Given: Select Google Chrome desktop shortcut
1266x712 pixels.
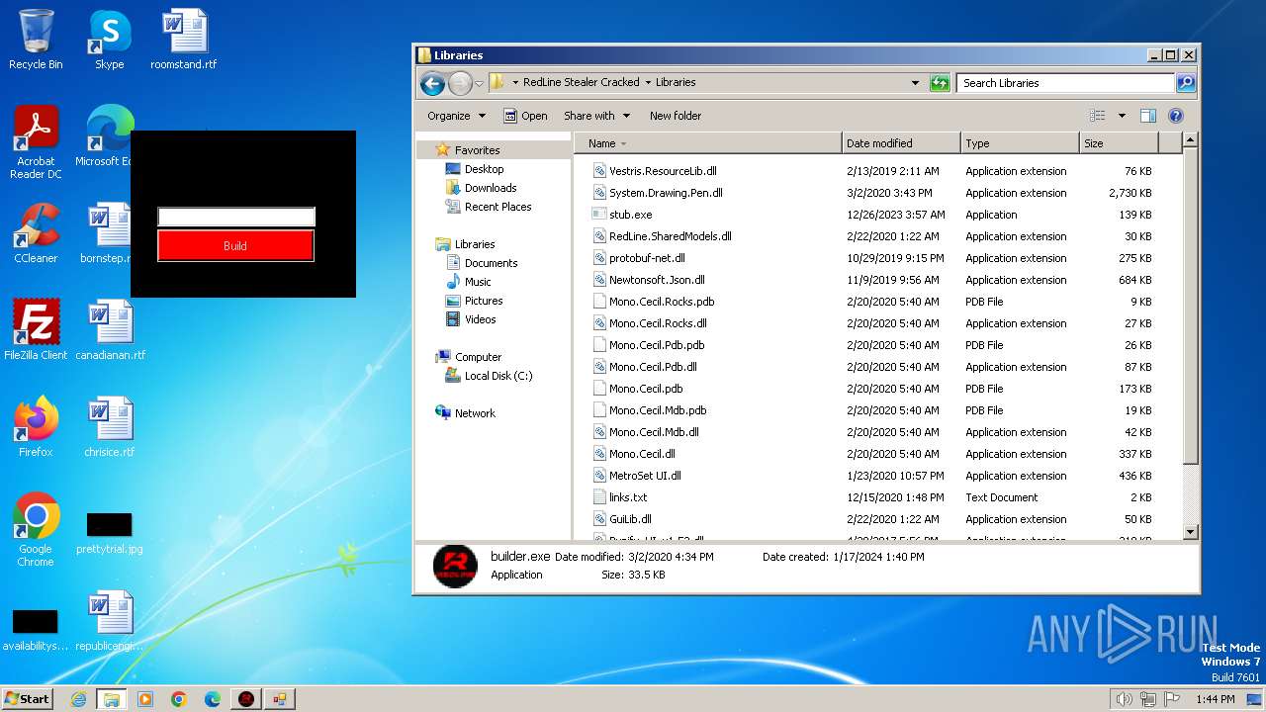Looking at the screenshot, I should click(36, 530).
